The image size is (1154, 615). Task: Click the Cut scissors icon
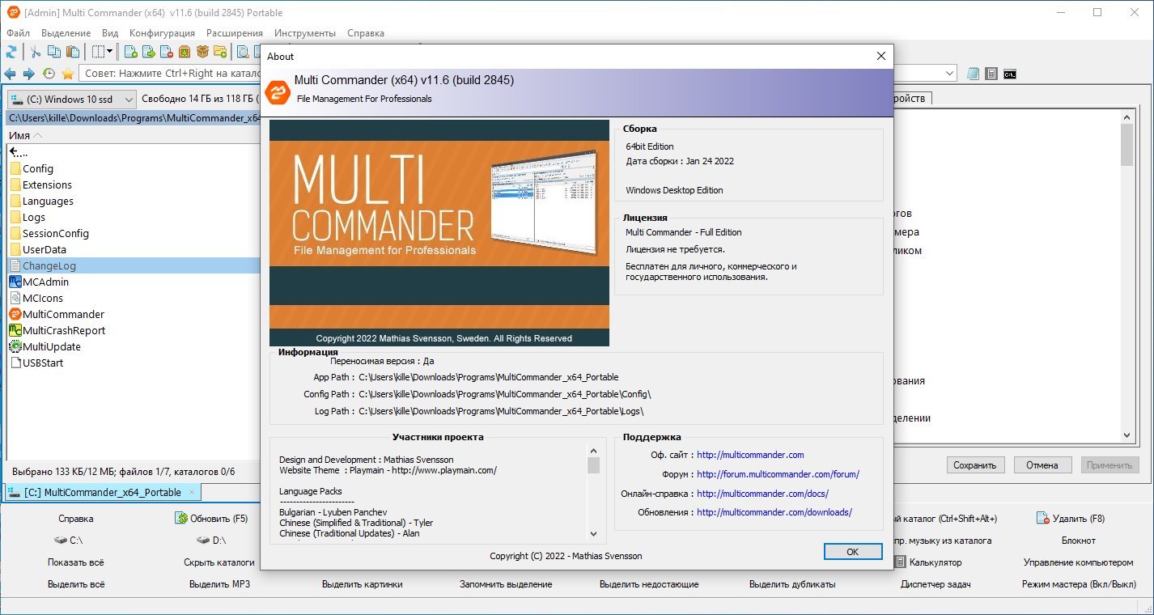[36, 52]
